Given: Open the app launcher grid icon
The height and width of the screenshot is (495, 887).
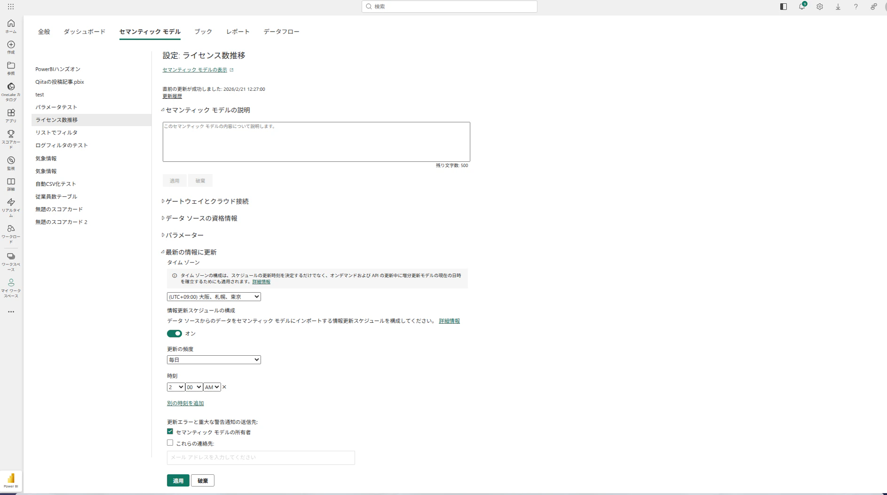Looking at the screenshot, I should pos(11,7).
